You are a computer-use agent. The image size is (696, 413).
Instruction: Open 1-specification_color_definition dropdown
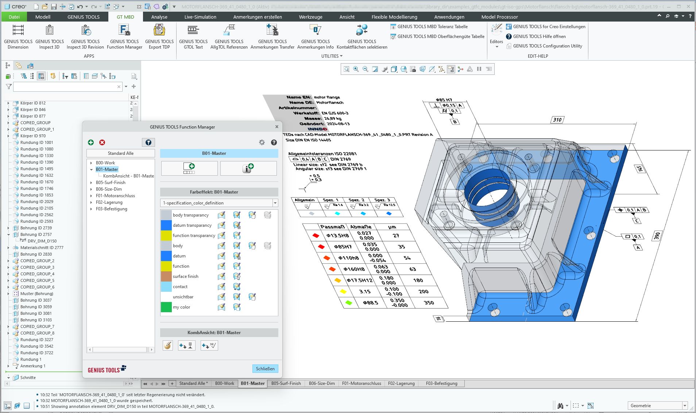[275, 203]
